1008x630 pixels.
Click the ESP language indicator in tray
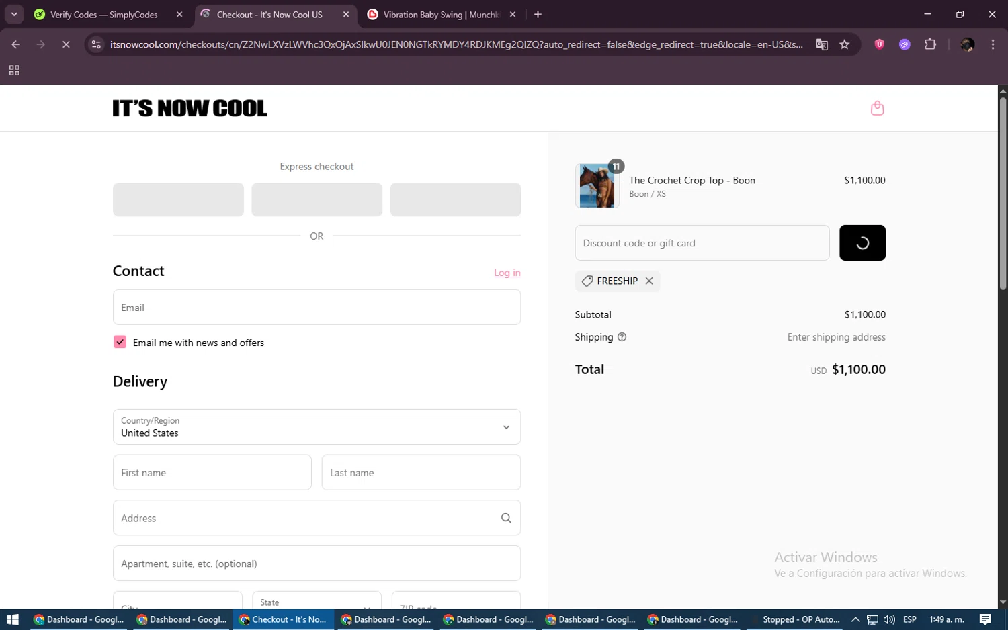click(910, 619)
